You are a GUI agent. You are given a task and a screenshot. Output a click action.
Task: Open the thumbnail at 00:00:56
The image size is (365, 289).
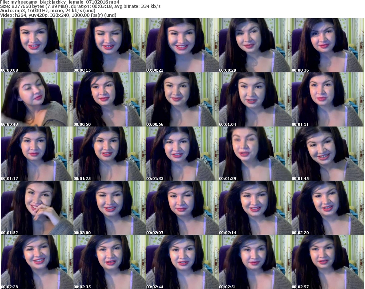(x=182, y=99)
